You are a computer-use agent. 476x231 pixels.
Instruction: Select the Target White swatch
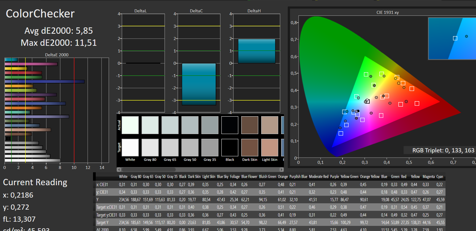(x=130, y=148)
